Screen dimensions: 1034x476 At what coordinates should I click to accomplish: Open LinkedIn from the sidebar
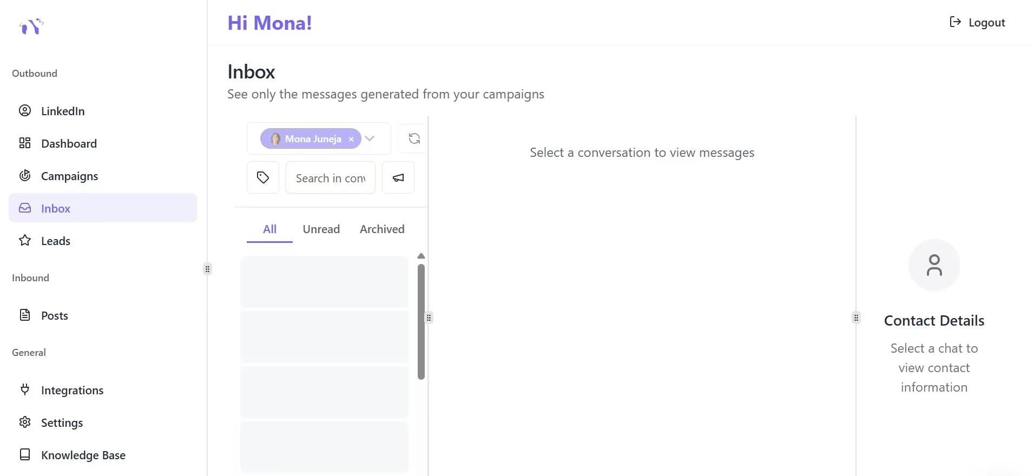(x=63, y=111)
